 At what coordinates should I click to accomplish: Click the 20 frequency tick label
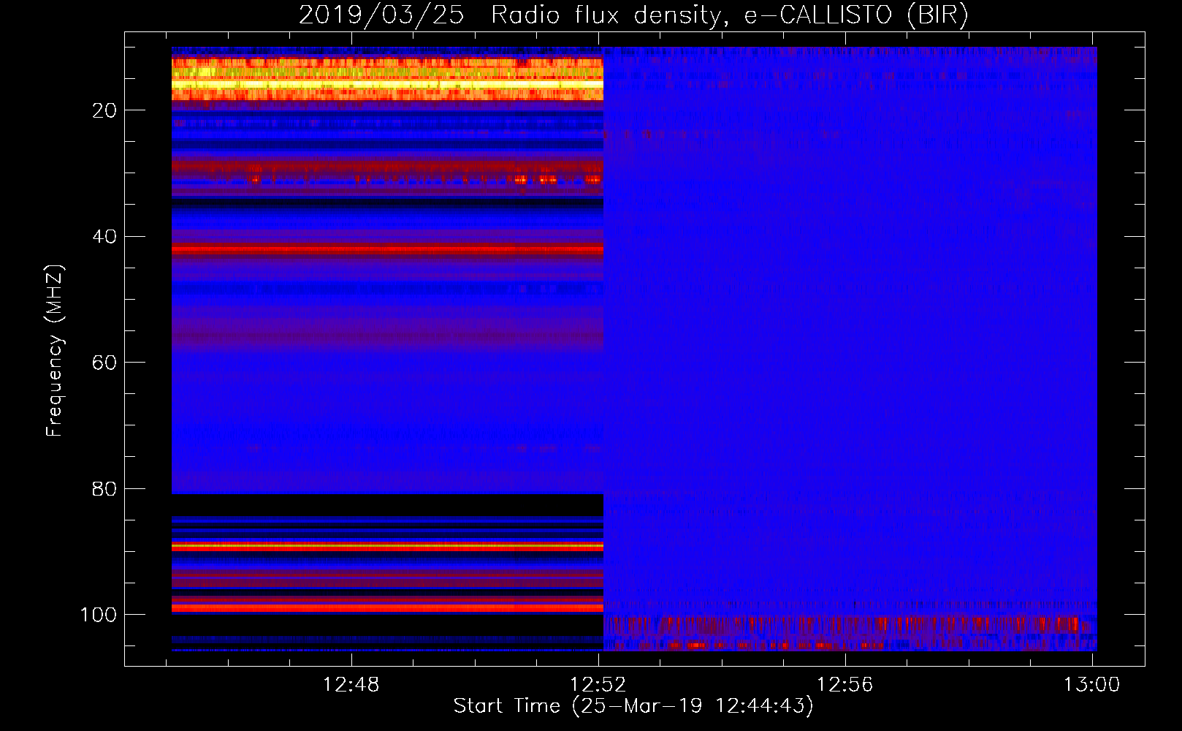click(x=104, y=110)
